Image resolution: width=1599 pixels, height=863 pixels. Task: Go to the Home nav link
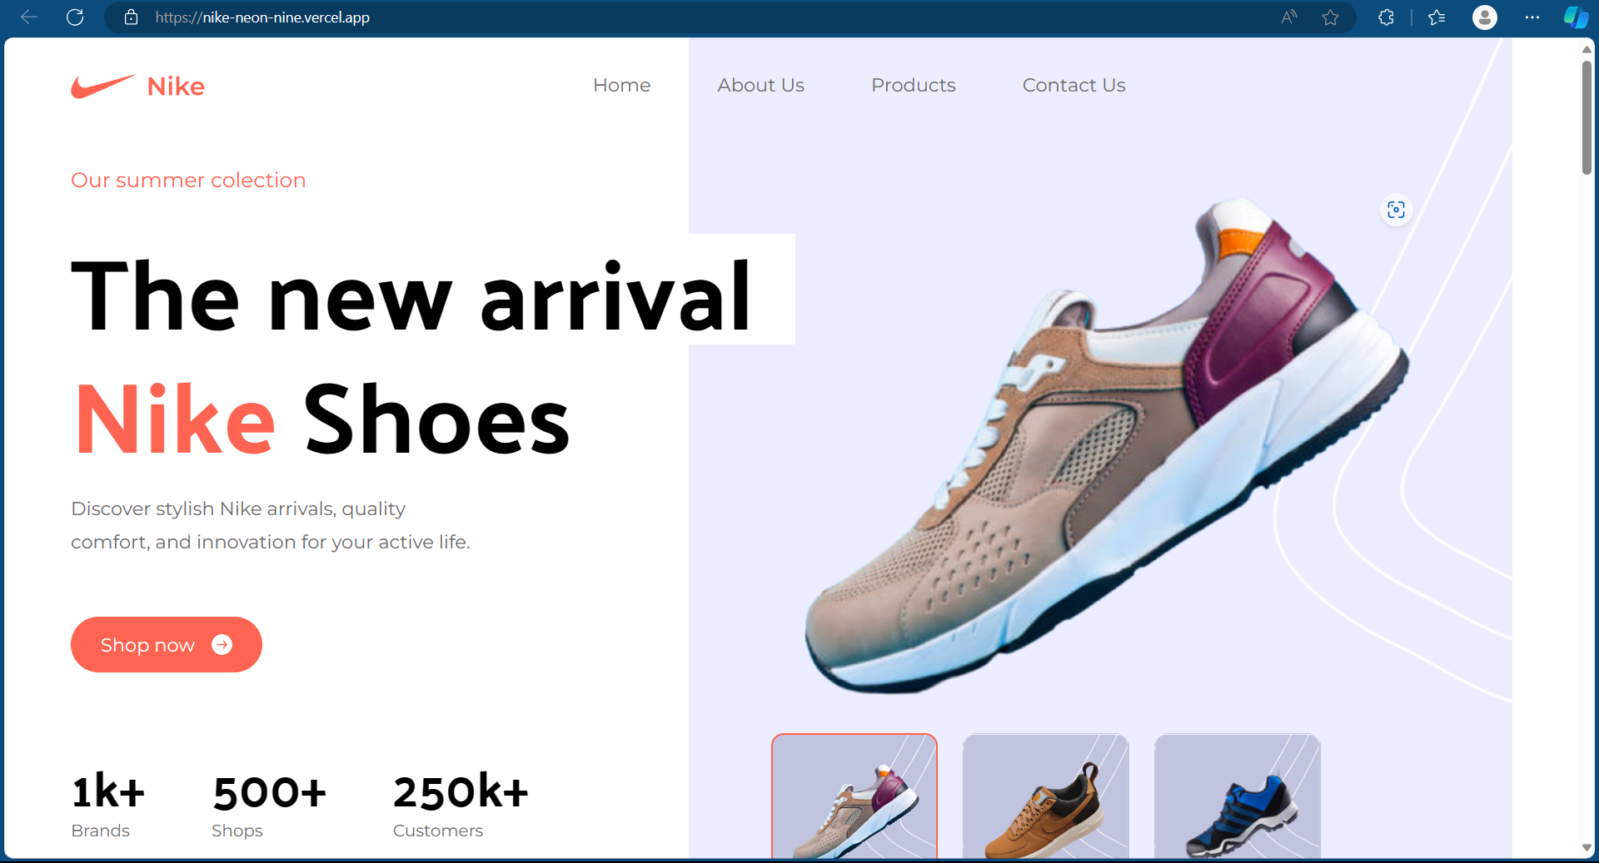pyautogui.click(x=622, y=85)
